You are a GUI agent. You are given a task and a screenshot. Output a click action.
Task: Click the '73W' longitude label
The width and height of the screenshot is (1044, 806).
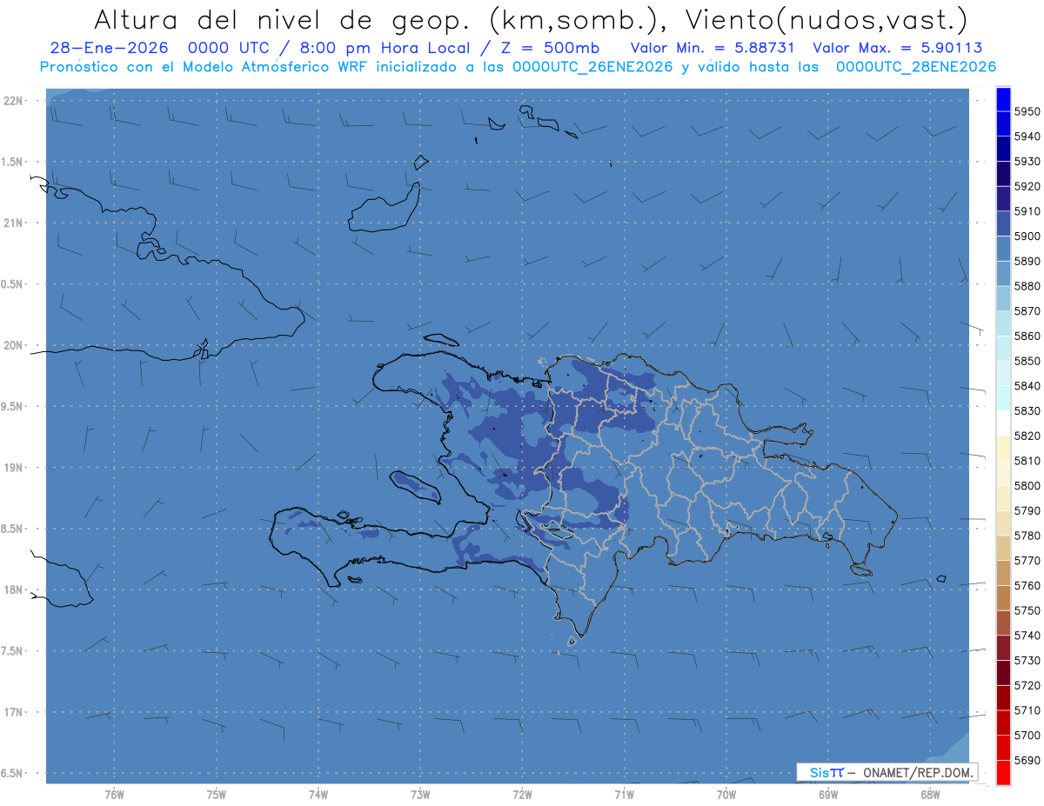click(x=420, y=795)
